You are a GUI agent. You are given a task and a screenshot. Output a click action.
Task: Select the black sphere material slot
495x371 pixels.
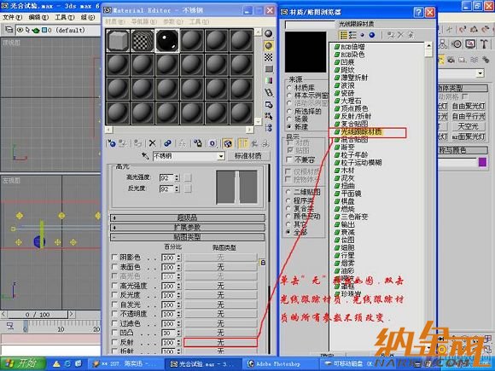tap(167, 40)
